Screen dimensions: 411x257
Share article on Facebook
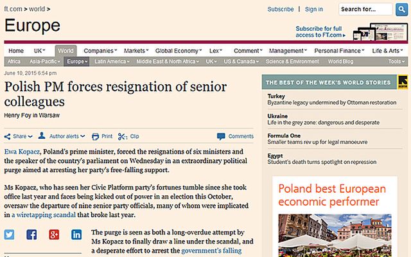[32, 235]
